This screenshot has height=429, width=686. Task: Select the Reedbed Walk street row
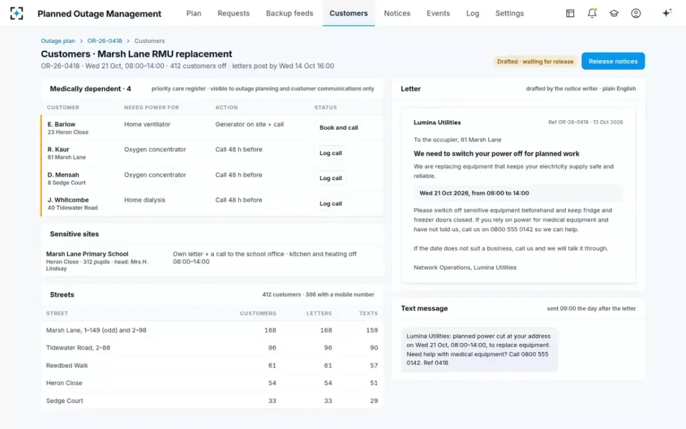pos(212,366)
